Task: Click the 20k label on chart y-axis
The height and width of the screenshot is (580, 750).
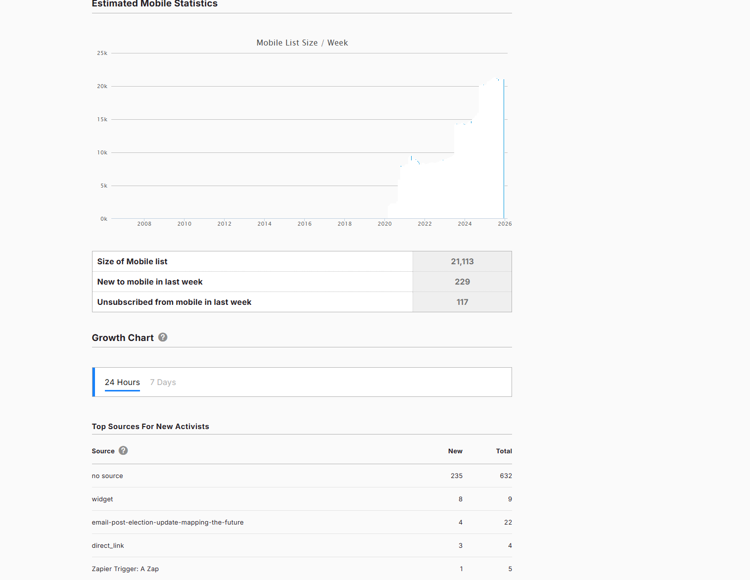Action: (x=102, y=86)
